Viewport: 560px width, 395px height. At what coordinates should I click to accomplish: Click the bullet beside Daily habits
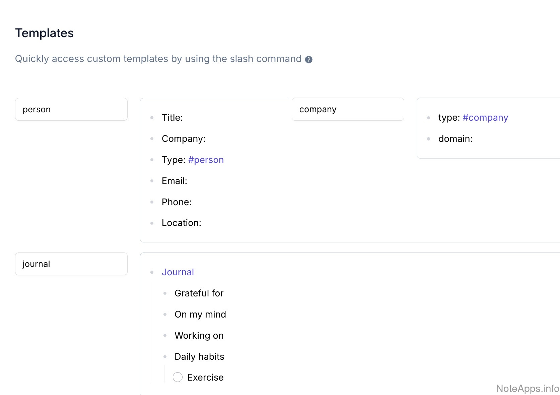pyautogui.click(x=165, y=356)
